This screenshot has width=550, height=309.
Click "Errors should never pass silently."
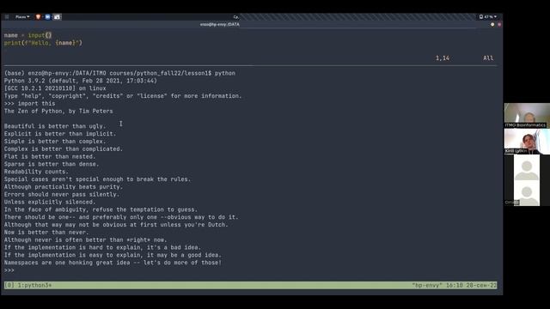pos(61,195)
